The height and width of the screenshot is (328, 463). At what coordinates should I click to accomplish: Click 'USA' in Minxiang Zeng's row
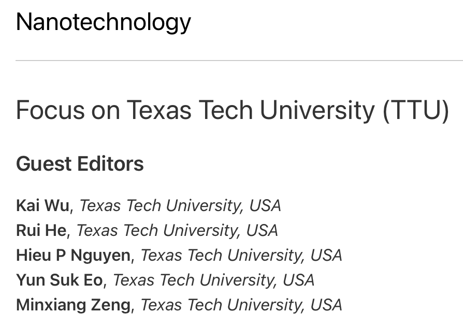pyautogui.click(x=326, y=305)
